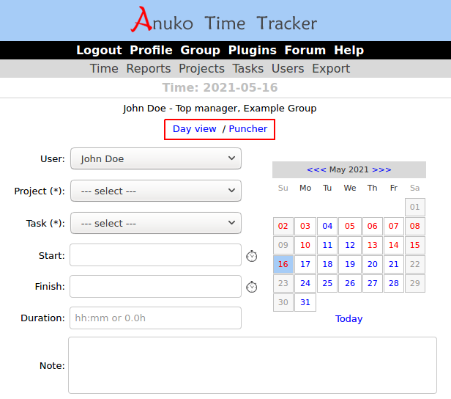451x399 pixels.
Task: Choose day 09 on the calendar
Action: 283,245
